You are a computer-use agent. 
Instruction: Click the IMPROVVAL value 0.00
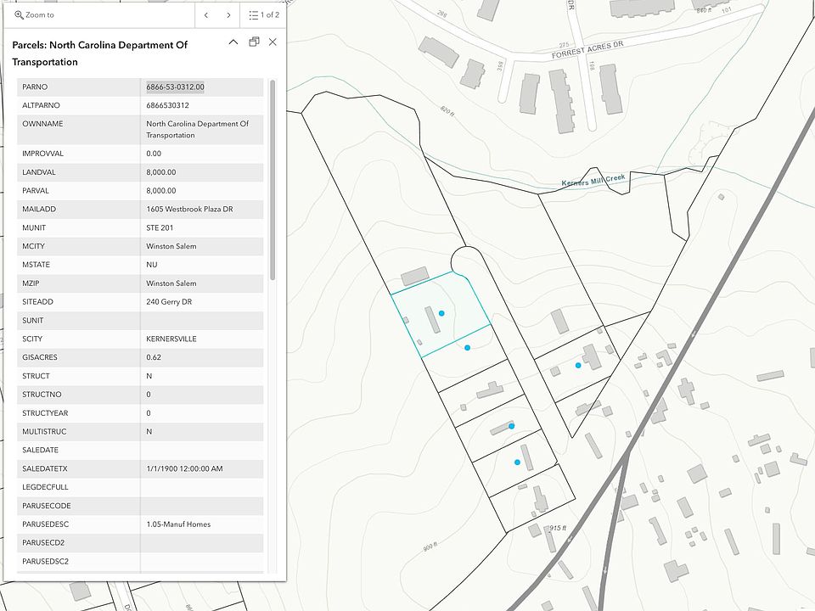coord(154,154)
